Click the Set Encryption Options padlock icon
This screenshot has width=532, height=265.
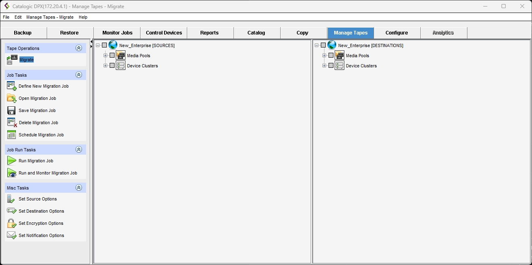(x=11, y=223)
